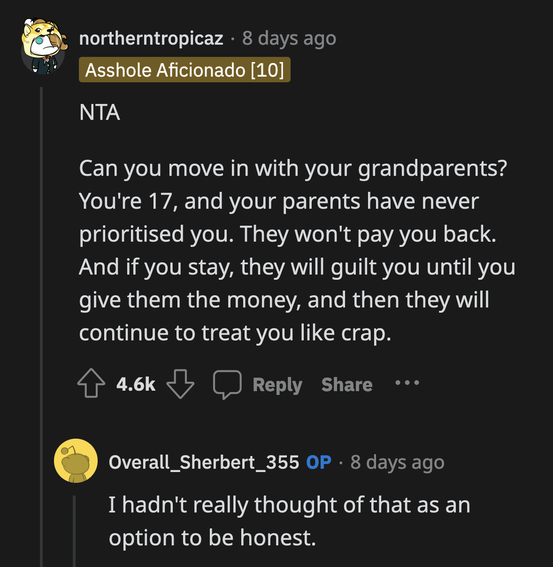Click the upvote arrow next to 4.6k

(91, 384)
